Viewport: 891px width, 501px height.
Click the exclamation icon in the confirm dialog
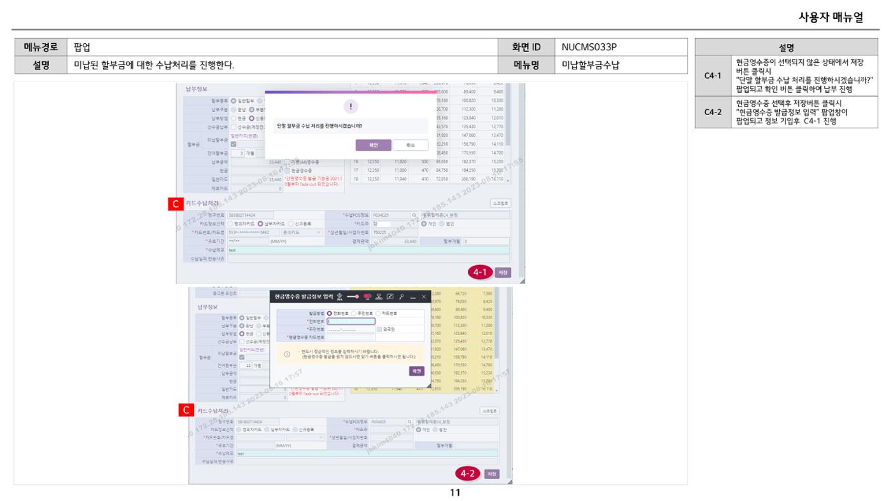pyautogui.click(x=351, y=106)
